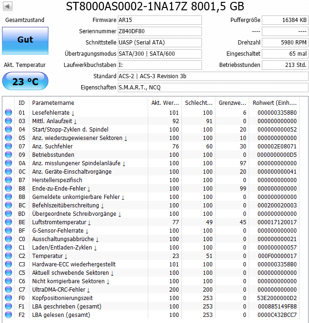Select status icon for Hardware-ECC wiederhergestellt row

click(8, 264)
